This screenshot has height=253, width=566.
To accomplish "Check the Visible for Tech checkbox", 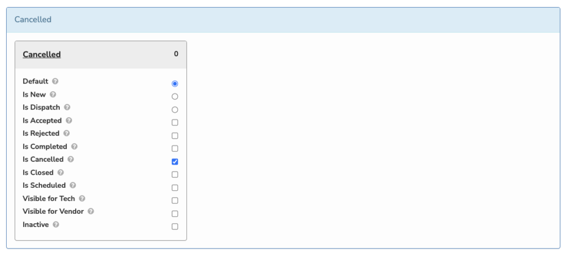I will [x=175, y=201].
